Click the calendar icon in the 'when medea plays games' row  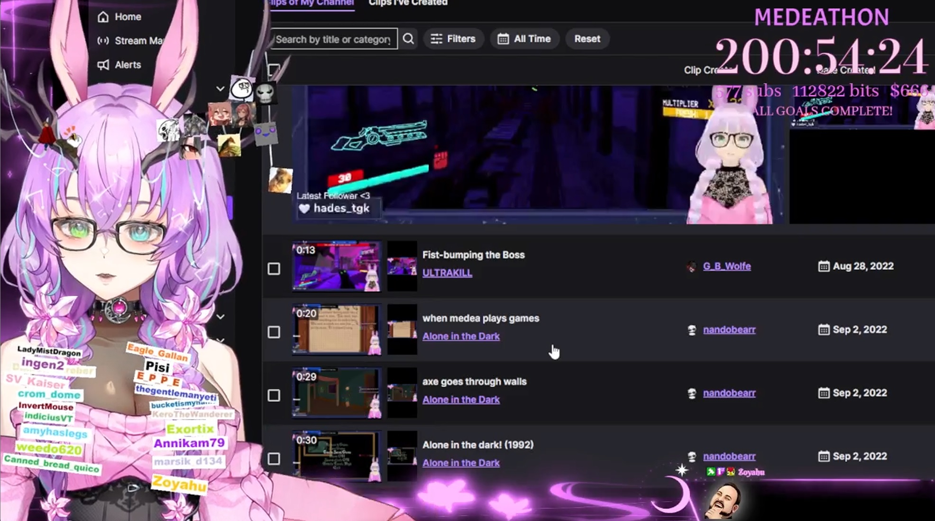click(x=824, y=330)
